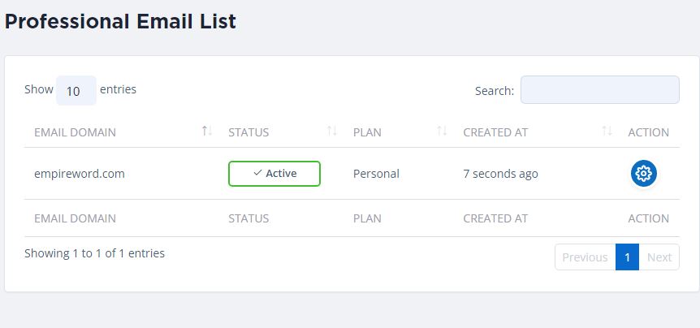Open the gear action menu for empireword.com
700x328 pixels.
click(x=644, y=173)
